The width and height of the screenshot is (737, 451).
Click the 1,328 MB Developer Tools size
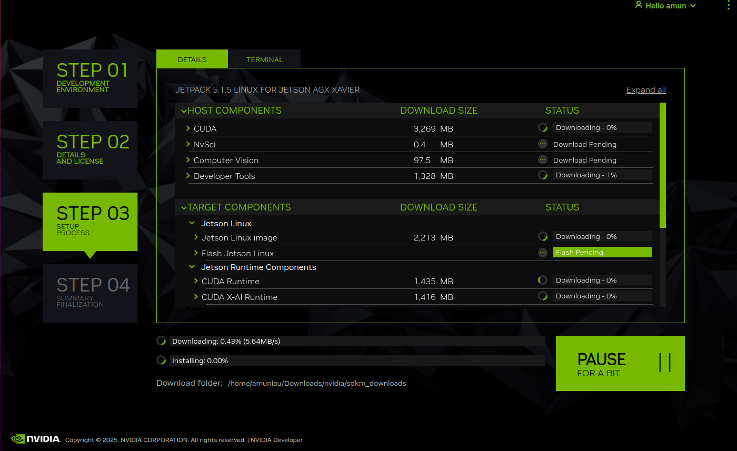pos(433,176)
